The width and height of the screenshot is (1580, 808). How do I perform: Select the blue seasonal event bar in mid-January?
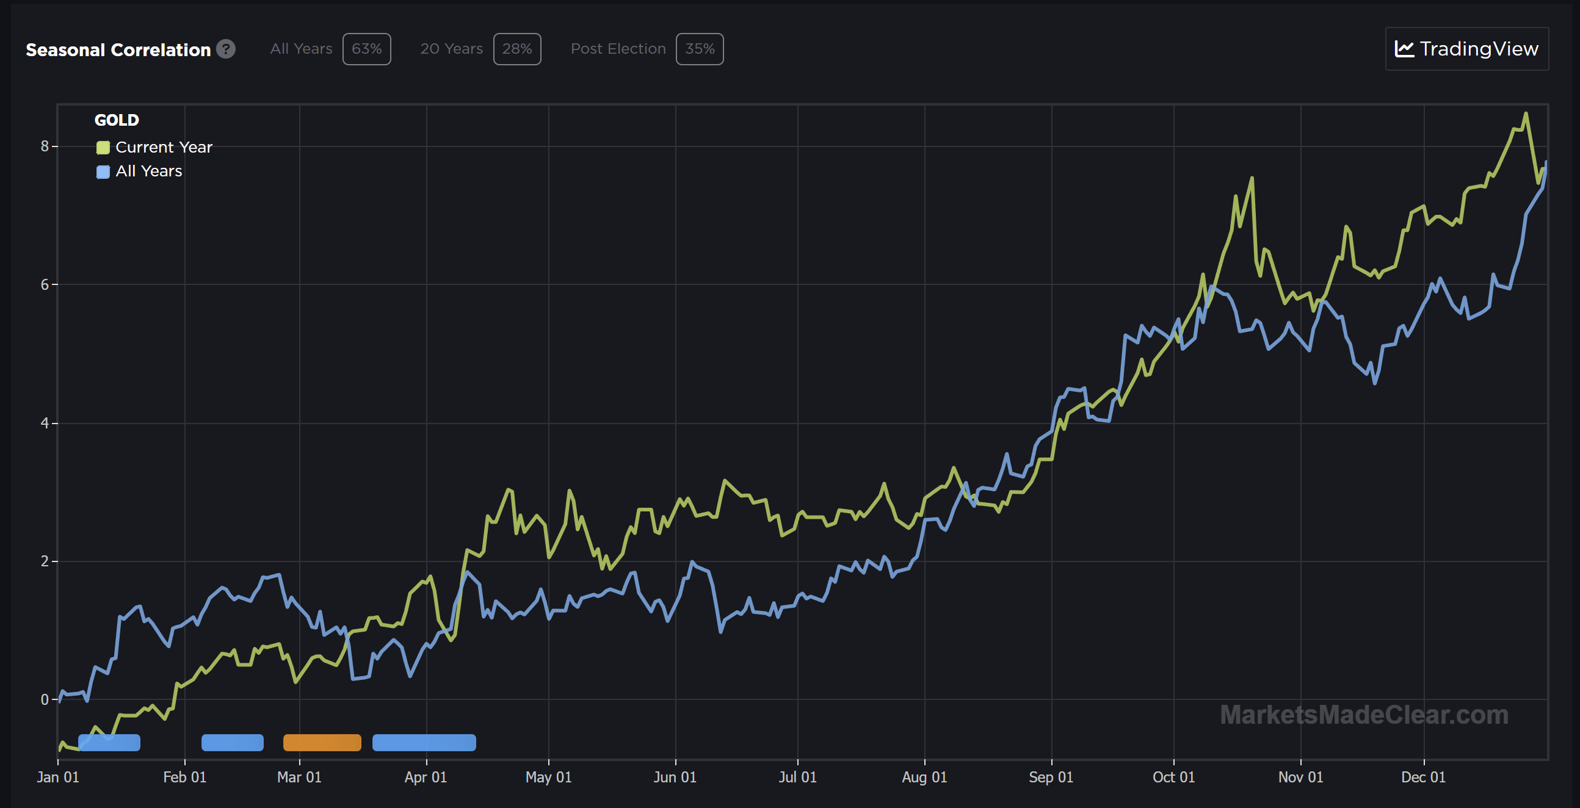(x=109, y=743)
